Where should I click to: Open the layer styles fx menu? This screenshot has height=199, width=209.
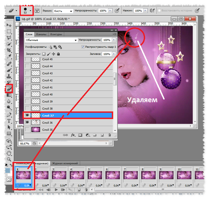tap(73, 135)
